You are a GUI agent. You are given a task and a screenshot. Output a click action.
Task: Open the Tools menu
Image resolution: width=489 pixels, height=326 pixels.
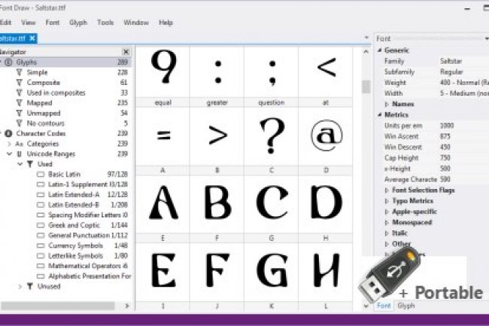coord(105,23)
